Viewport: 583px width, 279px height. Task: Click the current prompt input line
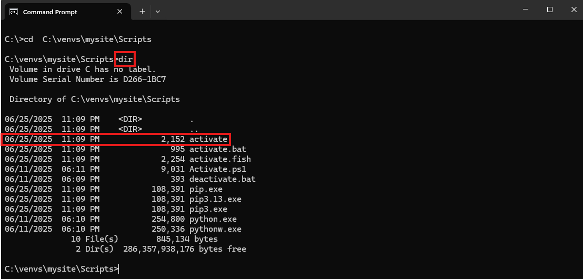(x=63, y=269)
